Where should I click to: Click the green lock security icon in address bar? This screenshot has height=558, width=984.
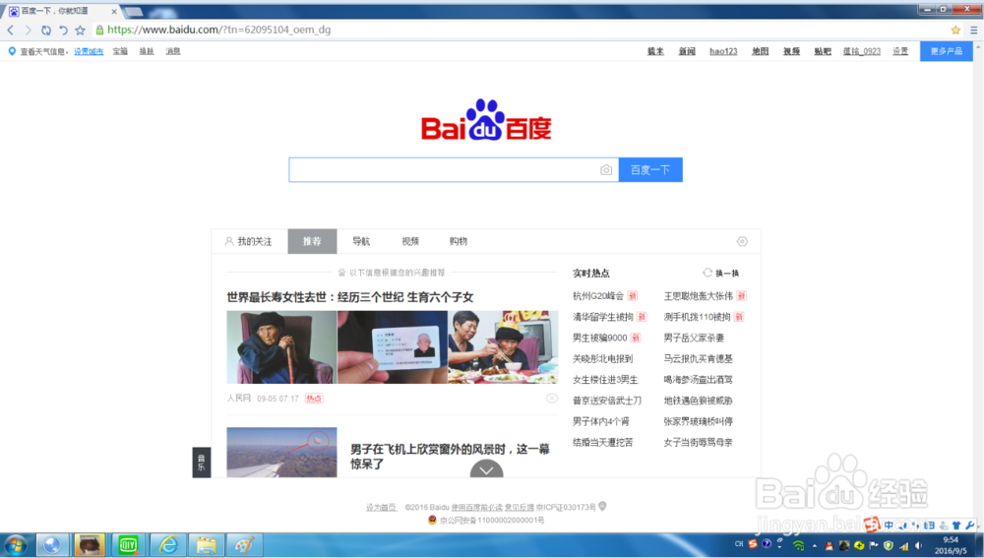point(99,31)
